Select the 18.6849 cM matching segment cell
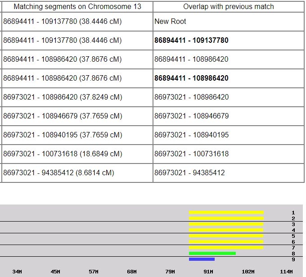 [x=63, y=154]
